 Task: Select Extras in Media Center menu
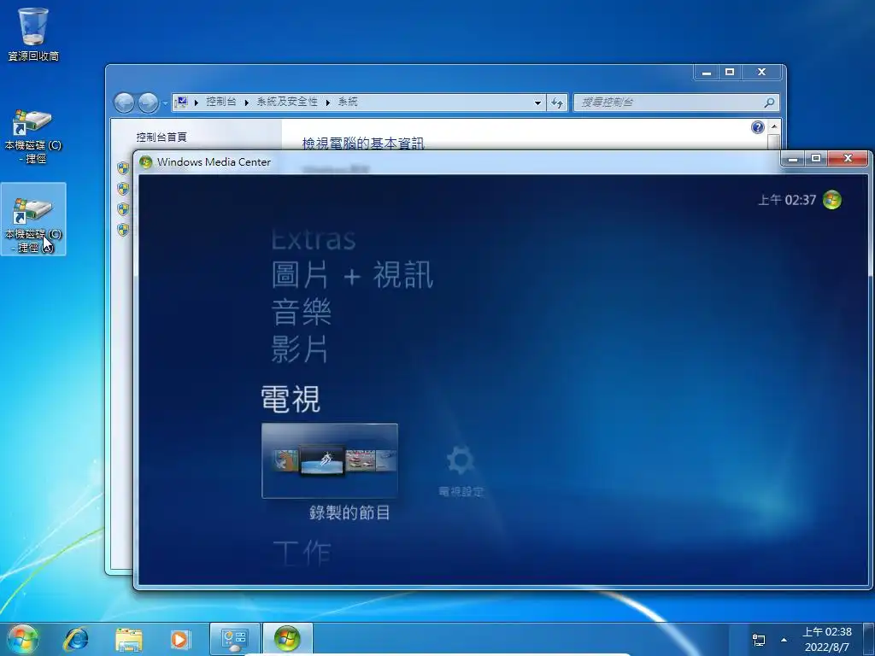pos(313,240)
